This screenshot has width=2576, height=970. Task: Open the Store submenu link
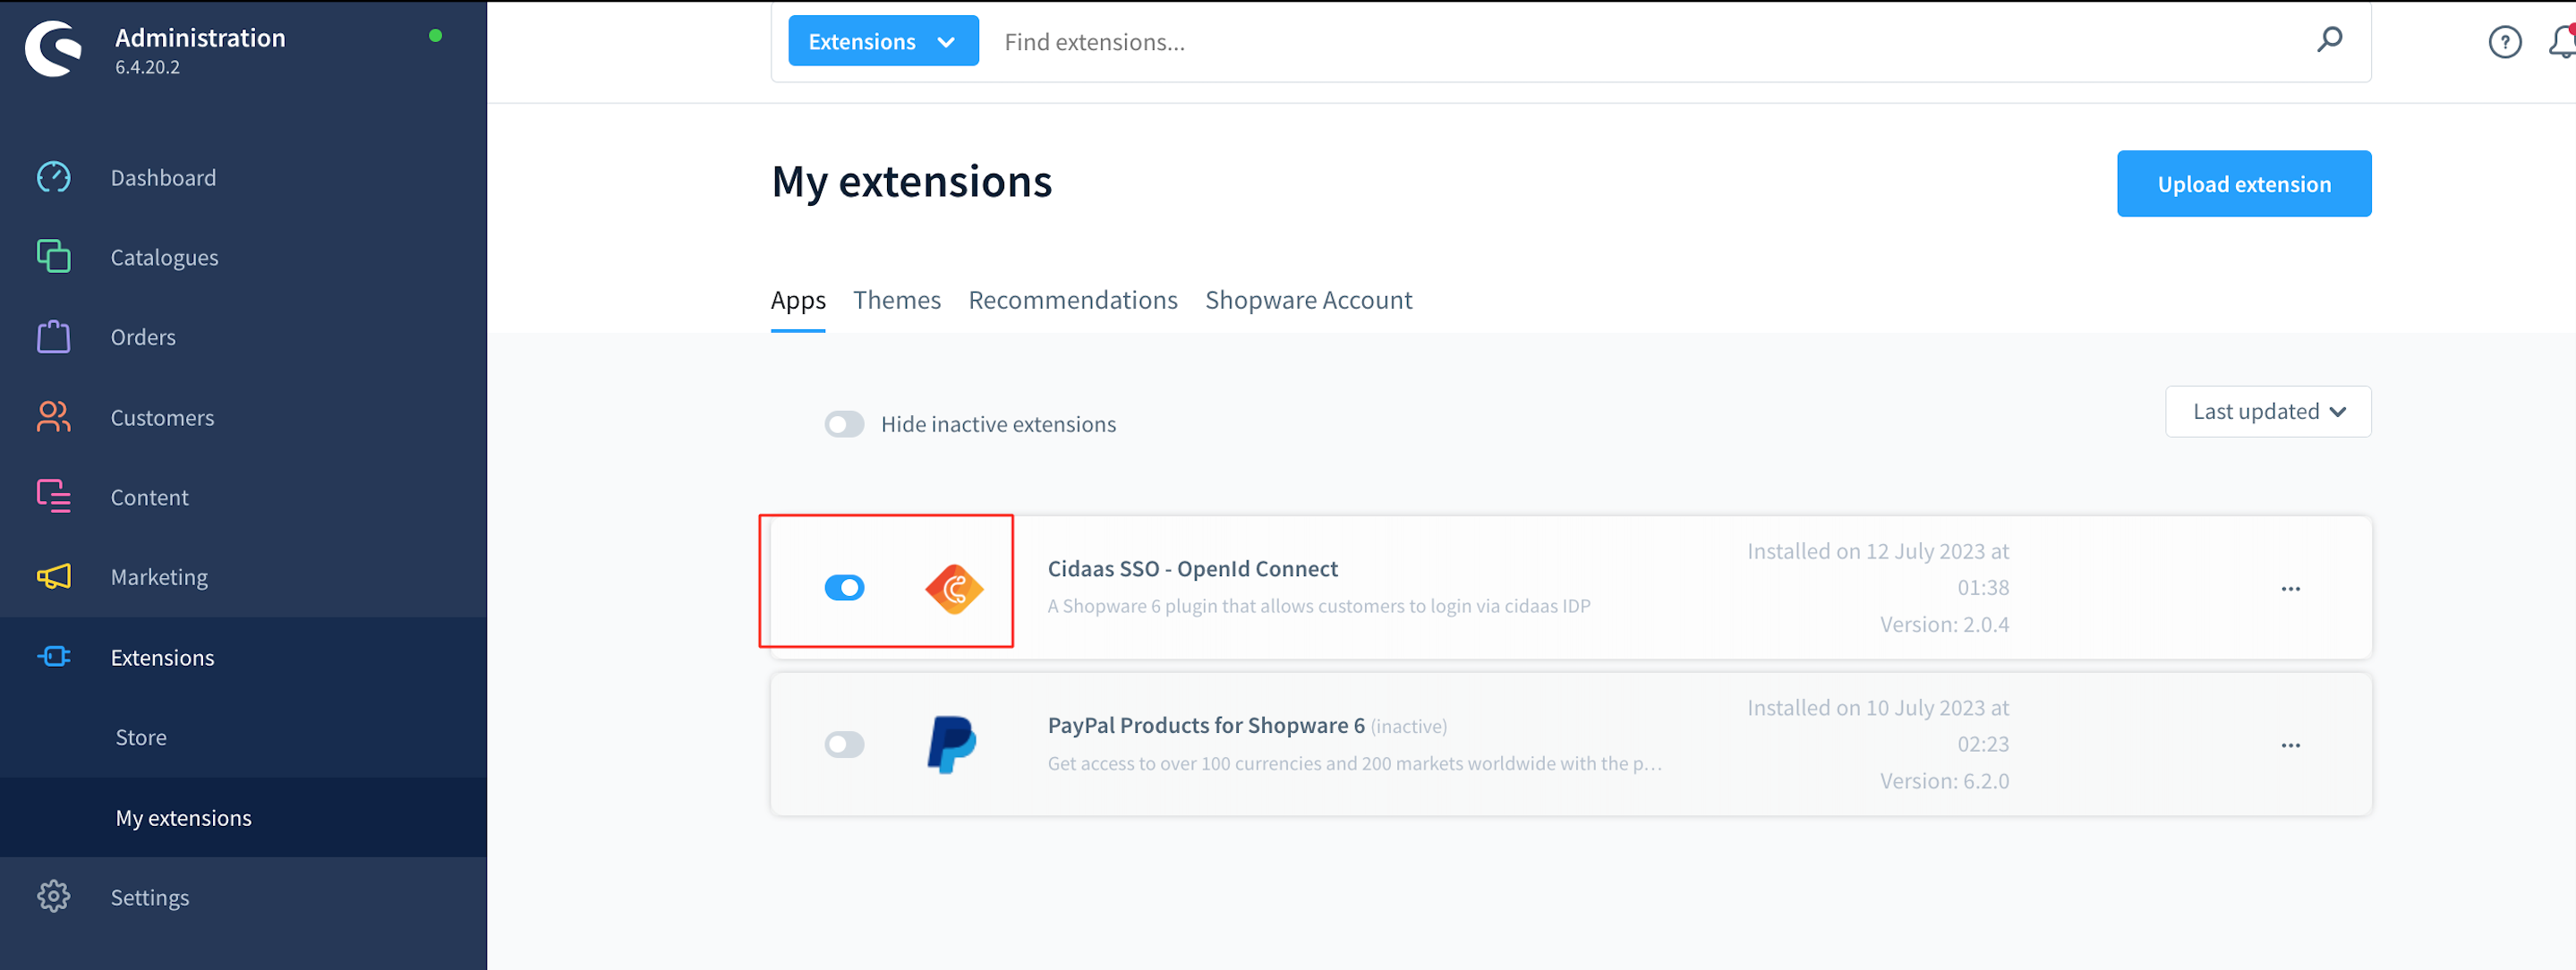coord(141,738)
